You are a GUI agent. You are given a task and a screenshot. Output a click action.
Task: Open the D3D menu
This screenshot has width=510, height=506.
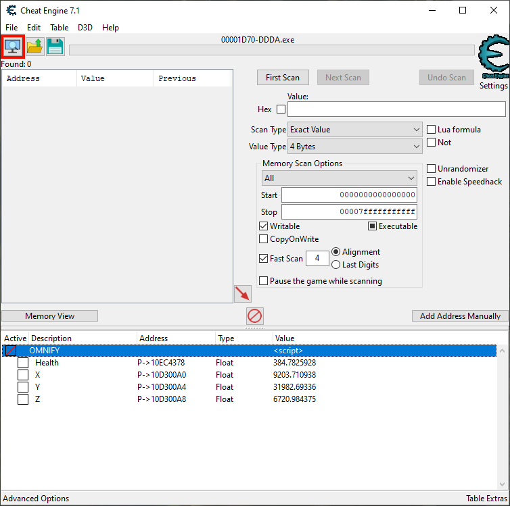[85, 28]
